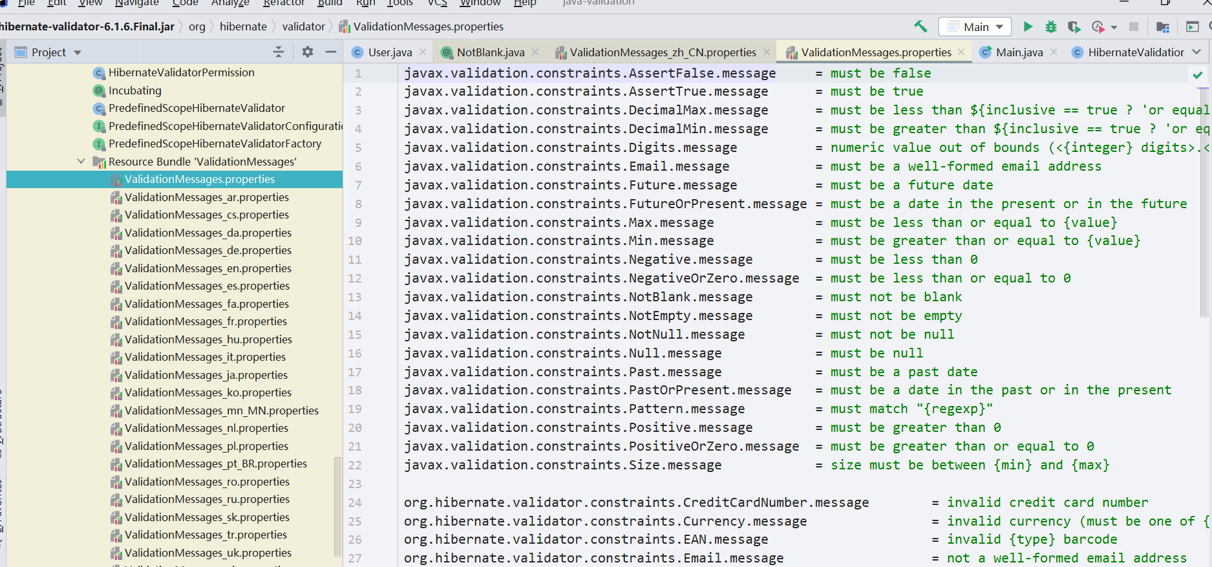Open the Main run configuration dropdown
1212x567 pixels.
pyautogui.click(x=975, y=27)
